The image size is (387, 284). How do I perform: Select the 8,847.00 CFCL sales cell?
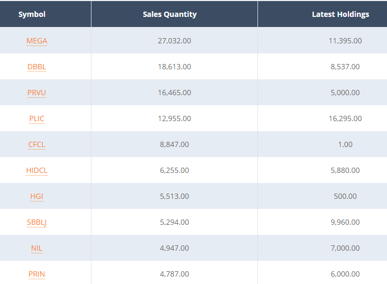pyautogui.click(x=174, y=144)
